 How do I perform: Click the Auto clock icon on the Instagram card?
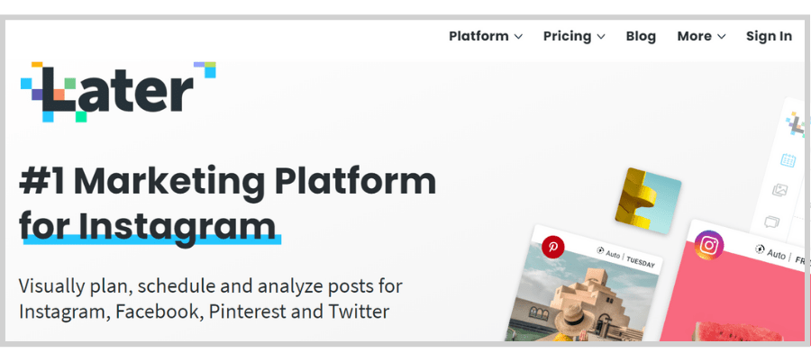pyautogui.click(x=760, y=249)
